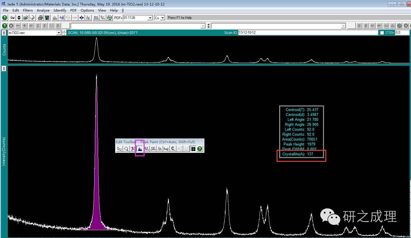This screenshot has width=411, height=238.
Task: Select the Peak Paint tool in Edit Toolbar
Action: (x=140, y=149)
